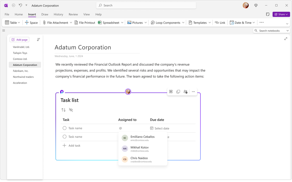The width and height of the screenshot is (292, 182).
Task: Toggle the navigation pane hamburger icon
Action: [x=4, y=30]
